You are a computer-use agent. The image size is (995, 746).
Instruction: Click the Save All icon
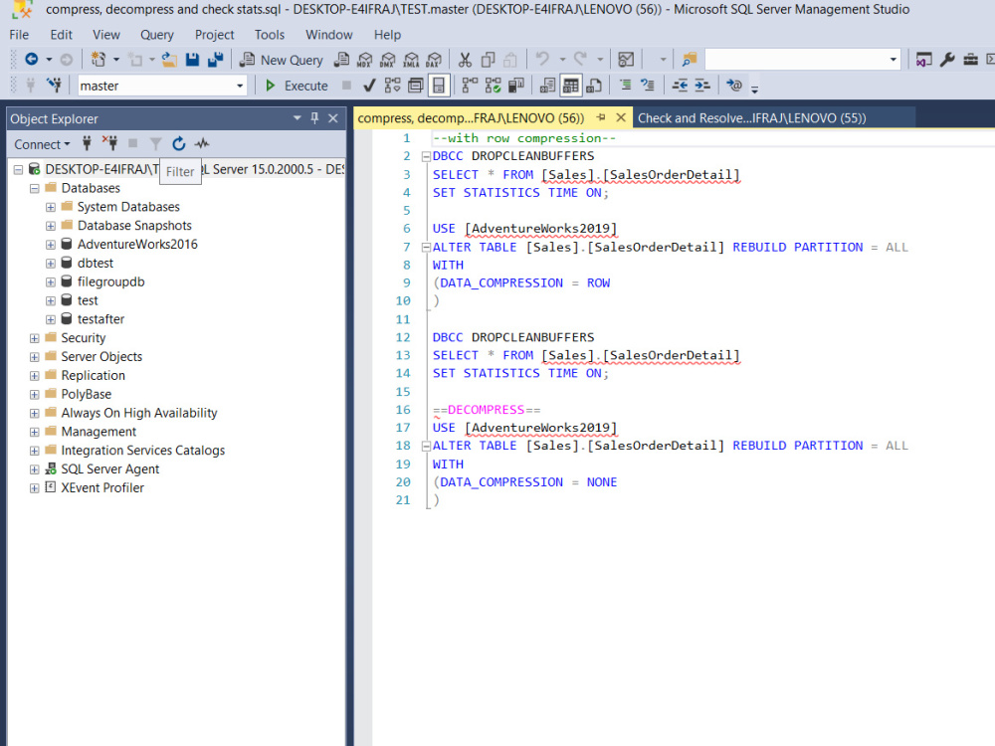(x=216, y=60)
